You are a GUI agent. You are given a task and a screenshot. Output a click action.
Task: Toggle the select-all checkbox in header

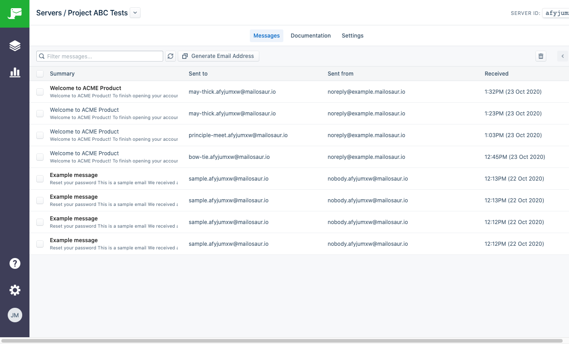click(40, 74)
